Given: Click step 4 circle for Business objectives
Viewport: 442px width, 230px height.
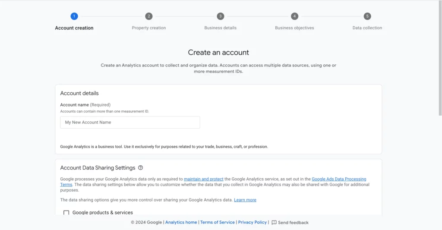Looking at the screenshot, I should (x=294, y=16).
